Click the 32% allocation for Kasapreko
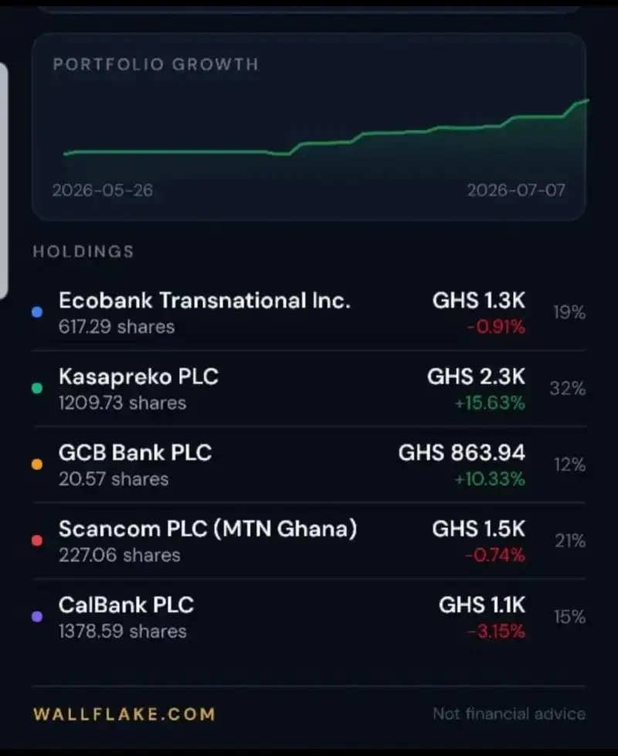The width and height of the screenshot is (618, 756). (568, 388)
